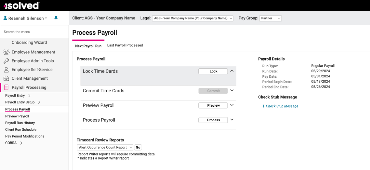Image resolution: width=370 pixels, height=170 pixels.
Task: Expand the Preview Payroll chevron
Action: [x=232, y=105]
